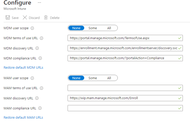Set MDM user scope to All

[109, 28]
